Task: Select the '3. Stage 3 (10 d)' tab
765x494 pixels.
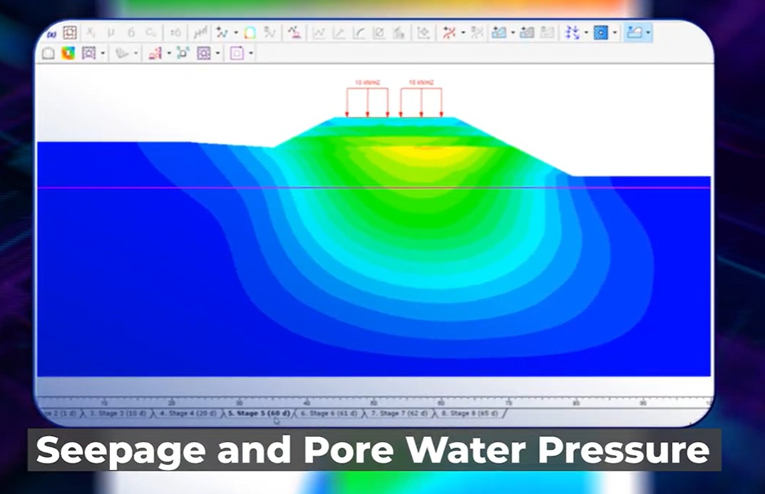Action: (118, 413)
